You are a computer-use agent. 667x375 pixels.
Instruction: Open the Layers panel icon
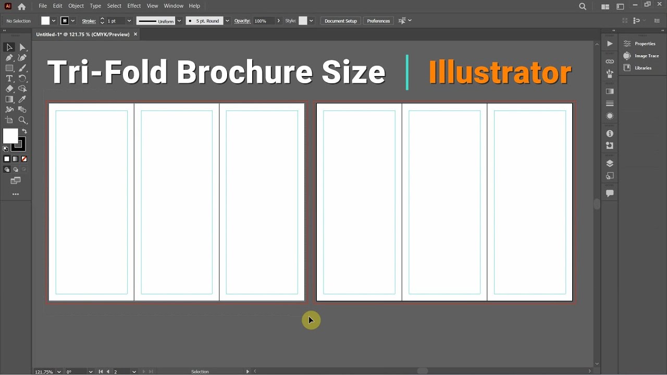pyautogui.click(x=610, y=164)
